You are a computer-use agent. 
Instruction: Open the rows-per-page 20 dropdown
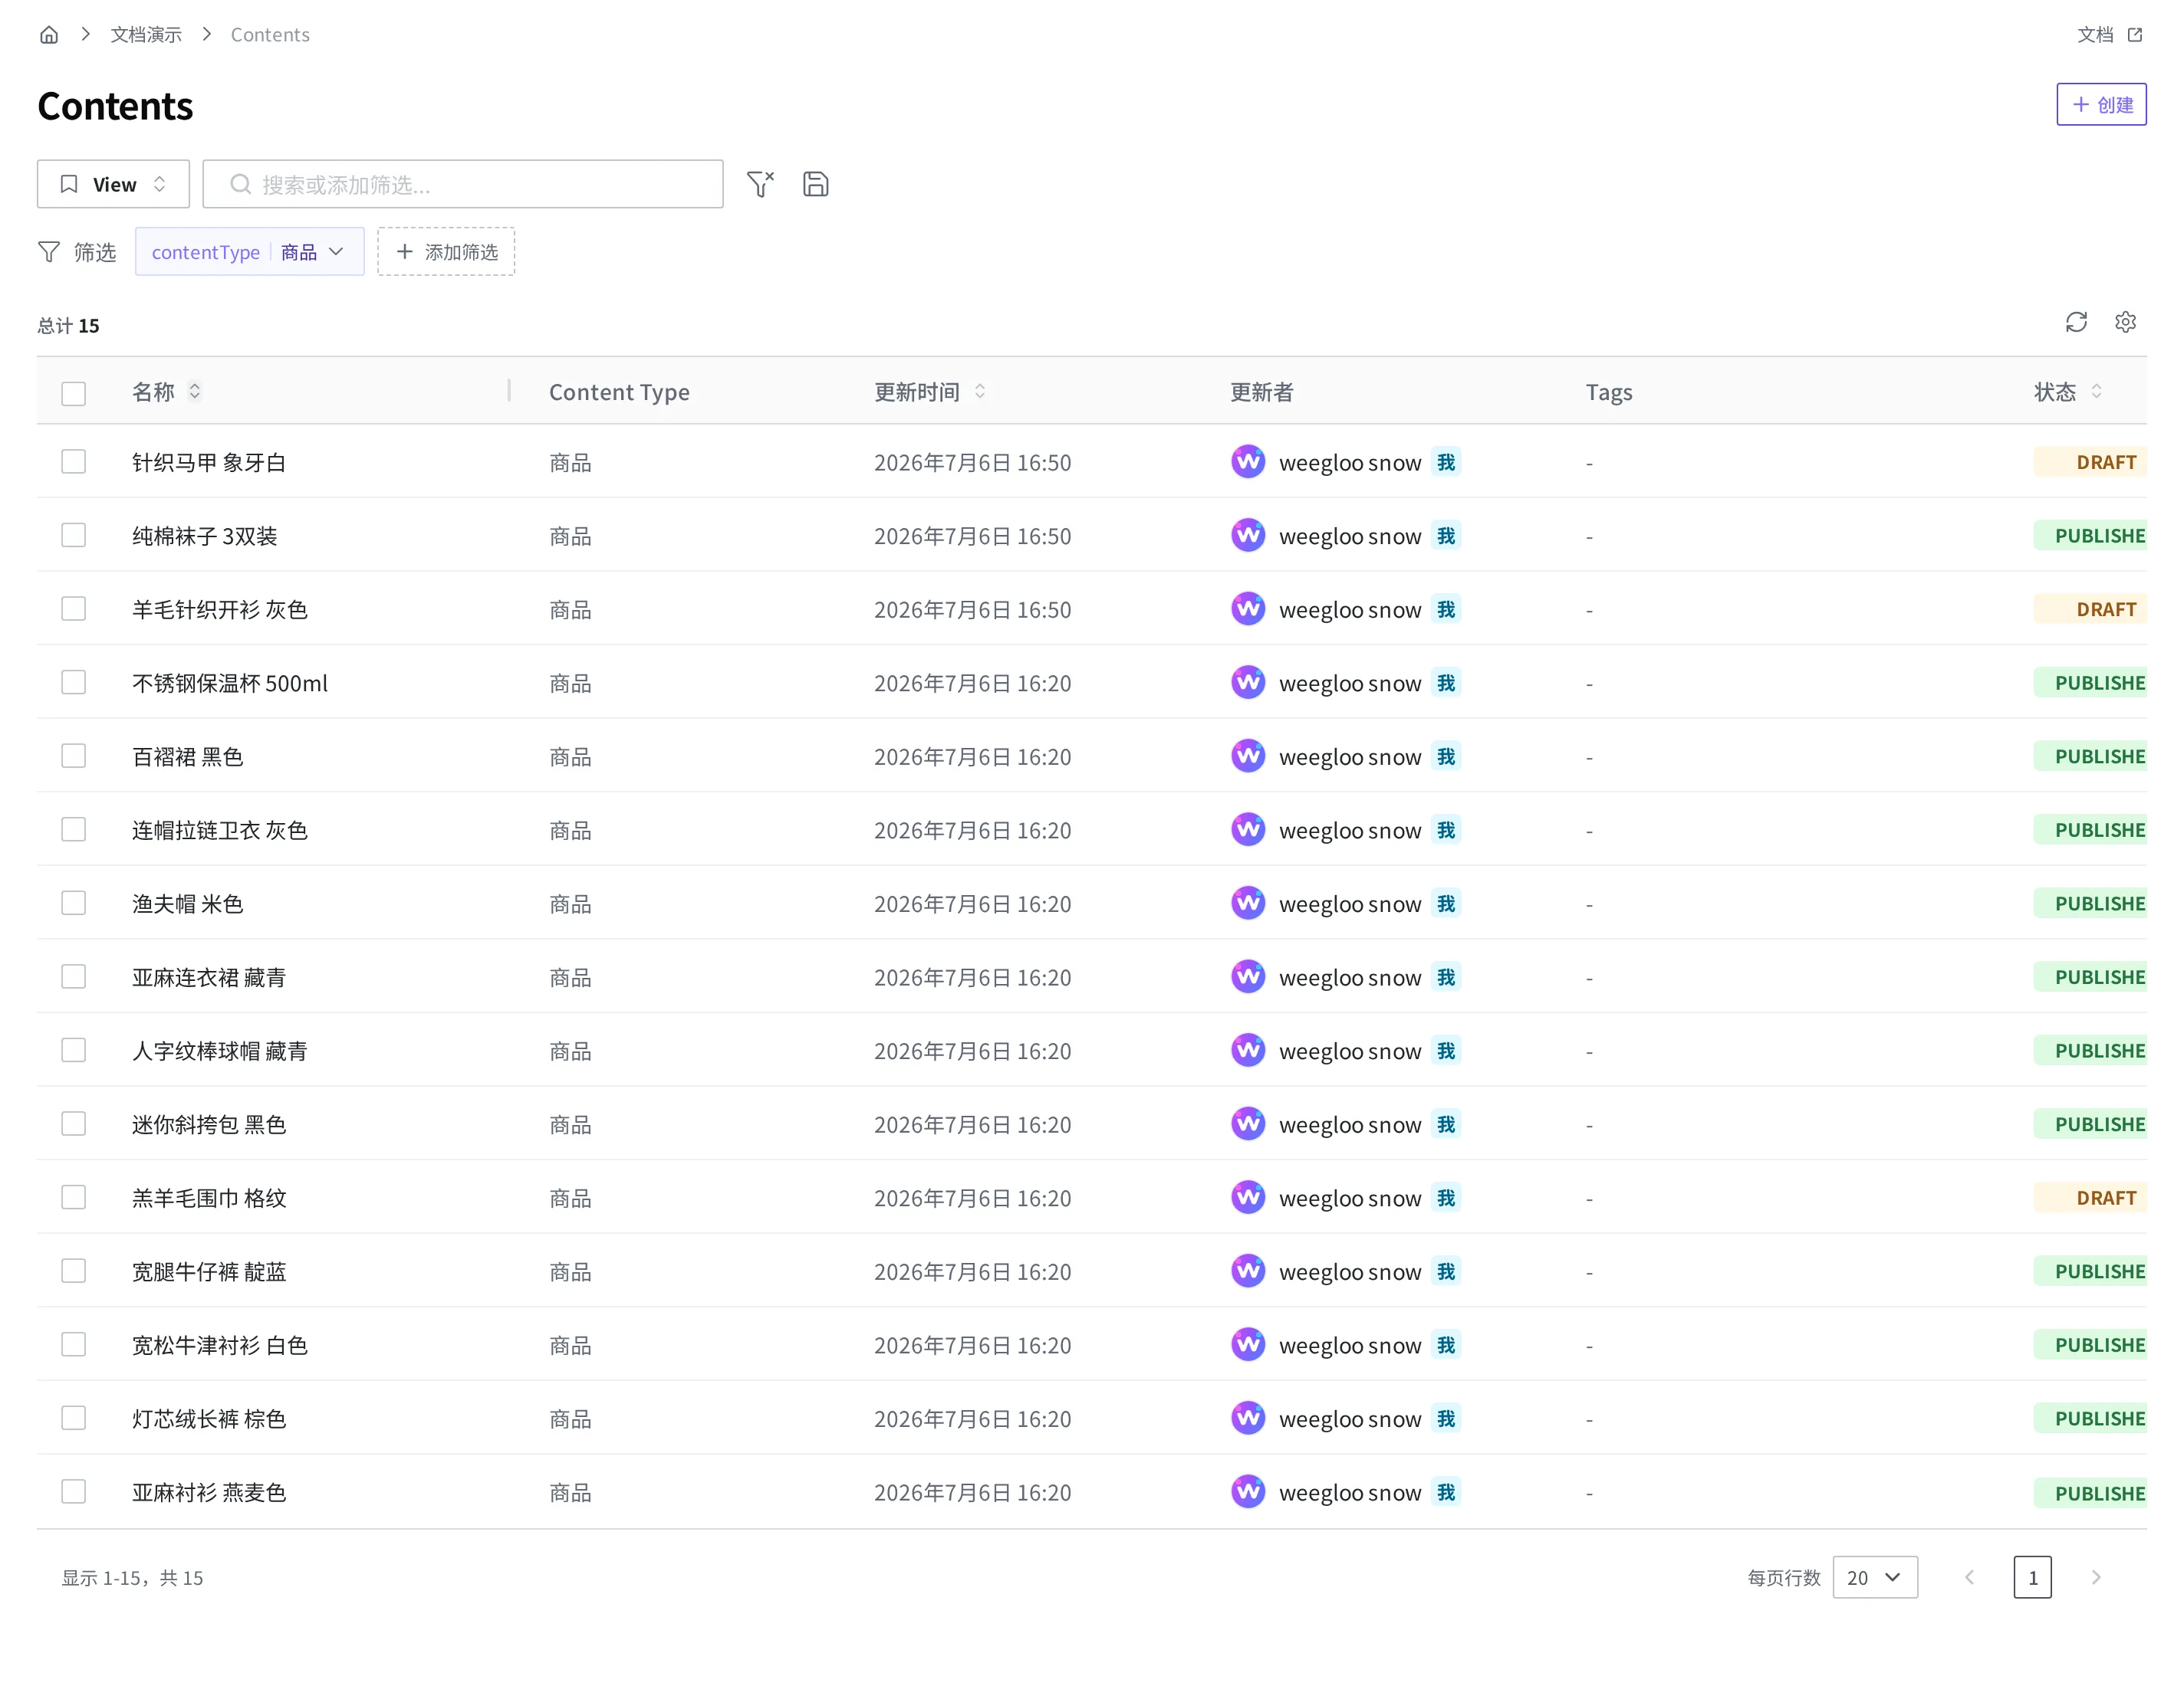[1874, 1577]
